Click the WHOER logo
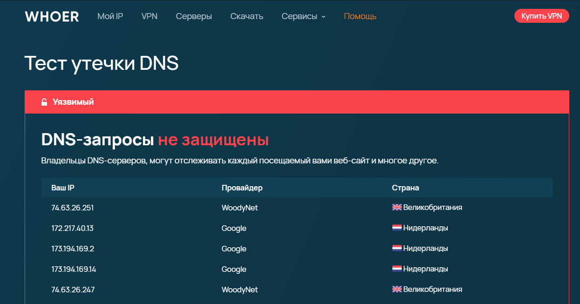The height and width of the screenshot is (304, 580). pos(52,16)
